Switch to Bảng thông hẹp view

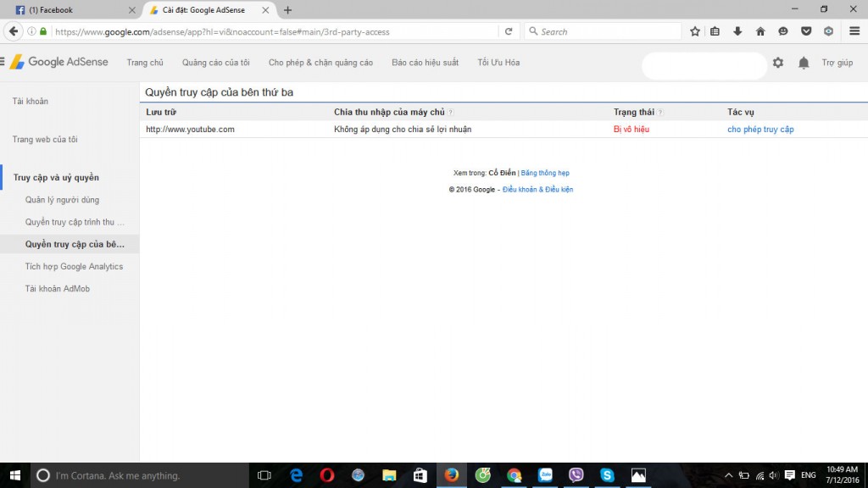click(x=545, y=173)
